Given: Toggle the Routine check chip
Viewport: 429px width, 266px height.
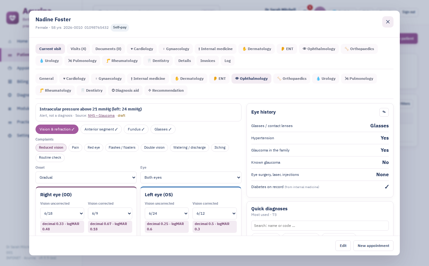Looking at the screenshot, I should pos(50,158).
